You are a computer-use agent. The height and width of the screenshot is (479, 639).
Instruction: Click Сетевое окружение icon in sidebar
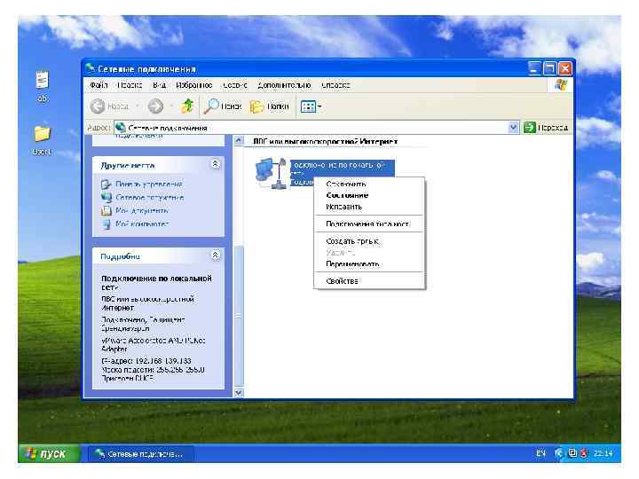106,198
